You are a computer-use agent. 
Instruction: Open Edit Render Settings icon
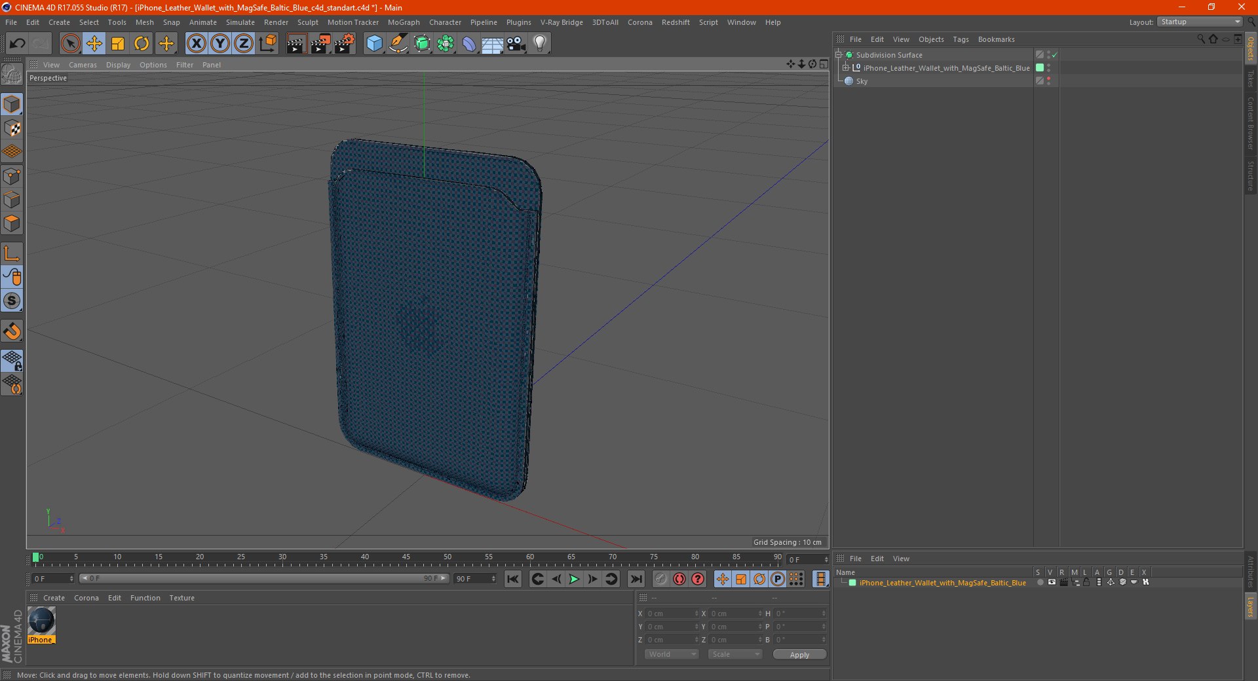click(344, 44)
